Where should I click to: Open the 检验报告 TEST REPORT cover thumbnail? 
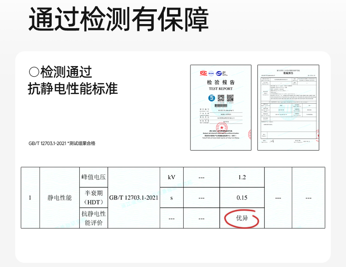coord(221,107)
